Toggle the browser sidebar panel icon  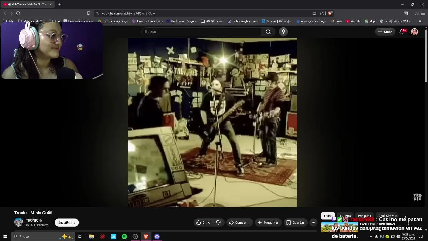pos(406,13)
